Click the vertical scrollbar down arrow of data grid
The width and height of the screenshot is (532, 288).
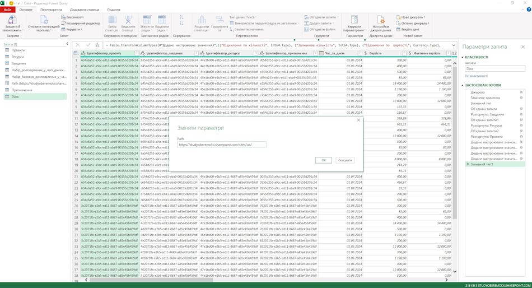pyautogui.click(x=455, y=271)
